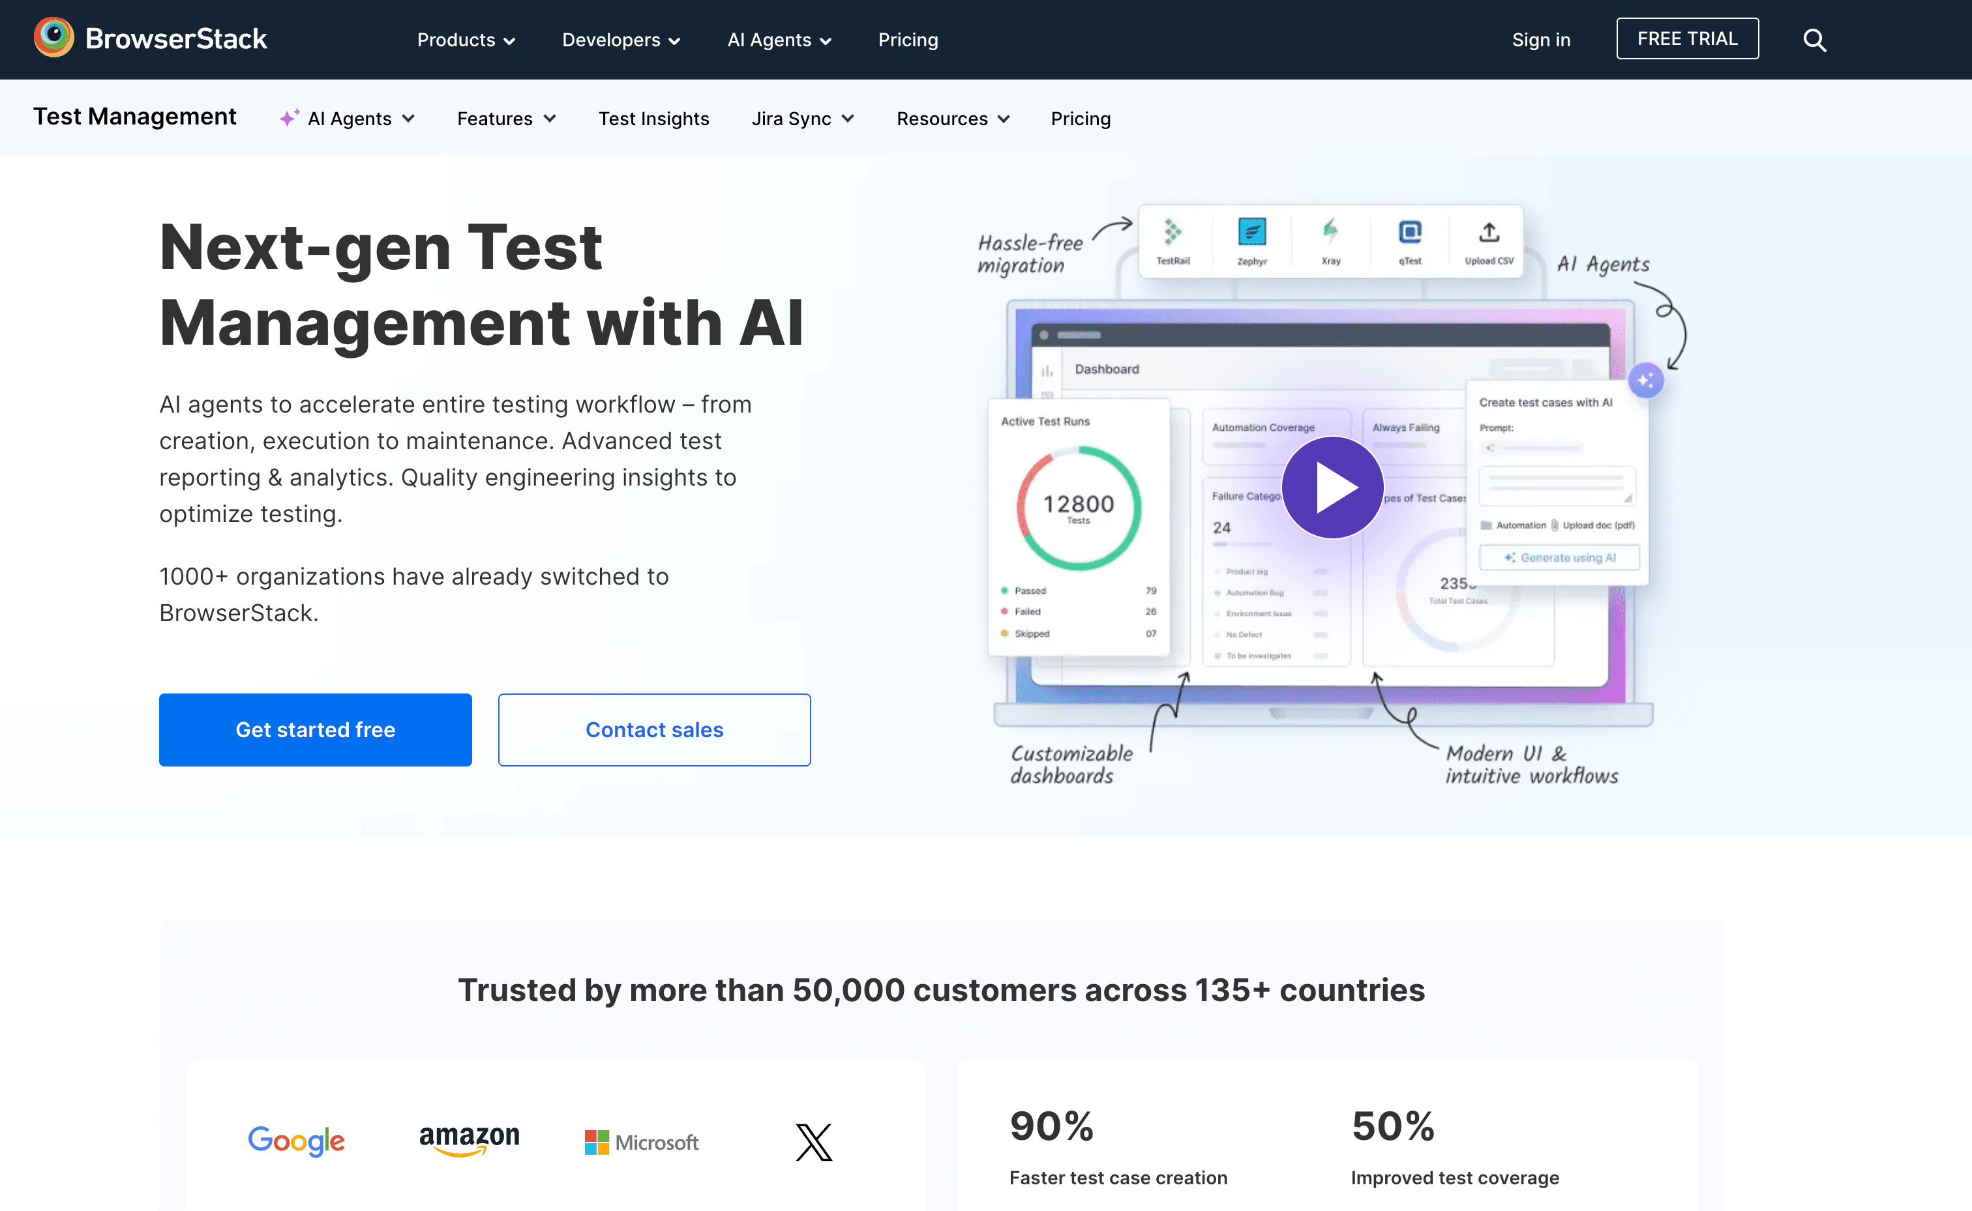
Task: Click Generate using AI in preview
Action: pos(1559,557)
